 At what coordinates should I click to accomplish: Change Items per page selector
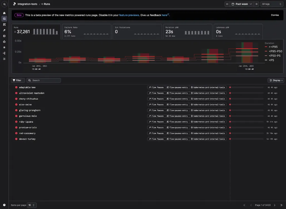[x=32, y=205]
